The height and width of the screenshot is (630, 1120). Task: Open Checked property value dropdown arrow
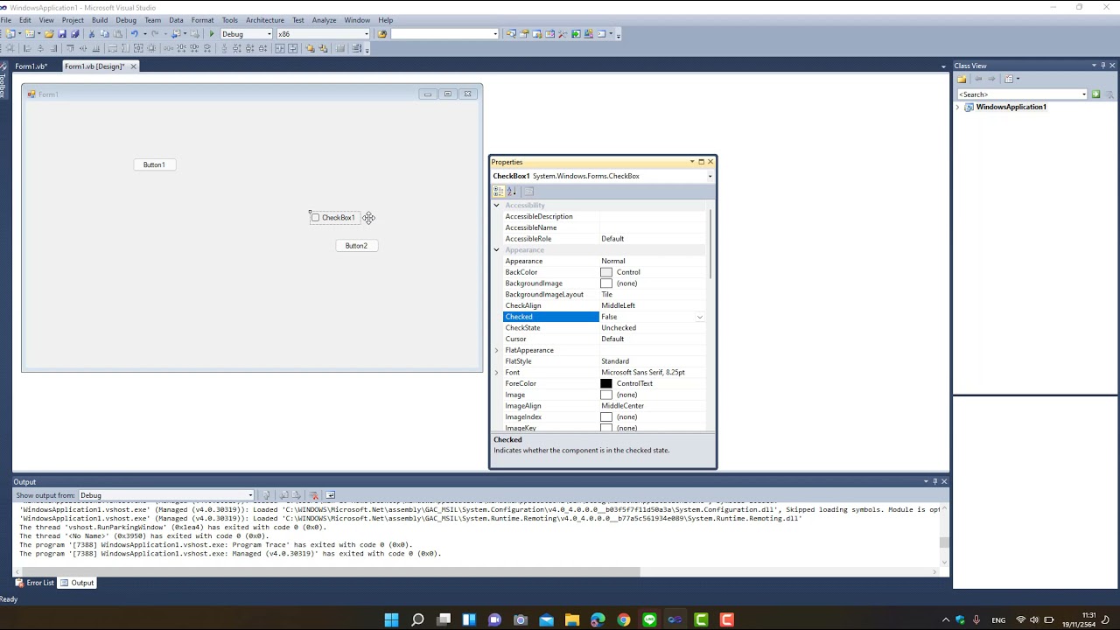tap(699, 317)
